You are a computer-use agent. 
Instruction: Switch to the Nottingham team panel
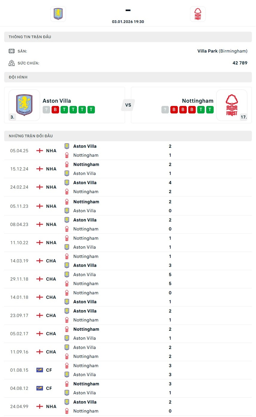189,105
